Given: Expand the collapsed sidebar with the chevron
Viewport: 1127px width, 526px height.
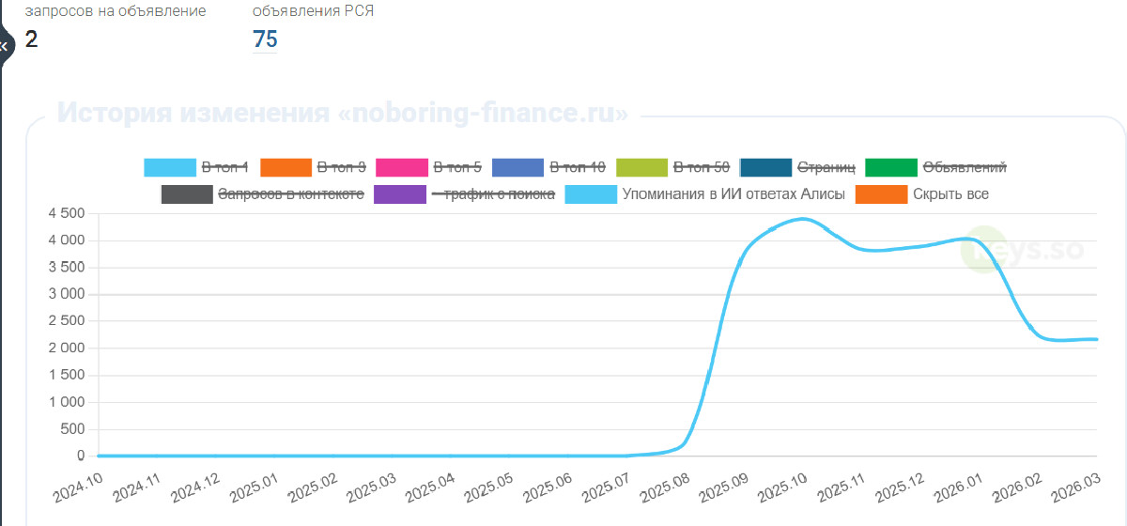Looking at the screenshot, I should (5, 44).
